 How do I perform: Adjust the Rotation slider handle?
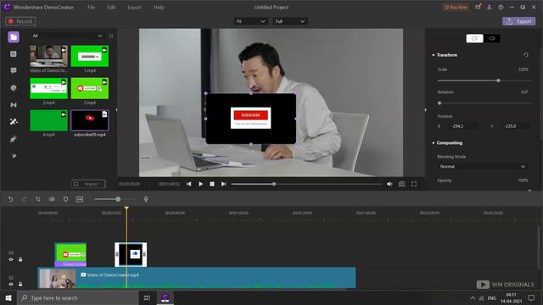coord(439,103)
